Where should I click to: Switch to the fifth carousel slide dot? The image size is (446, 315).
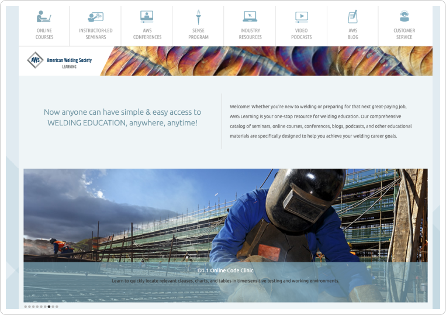click(42, 306)
